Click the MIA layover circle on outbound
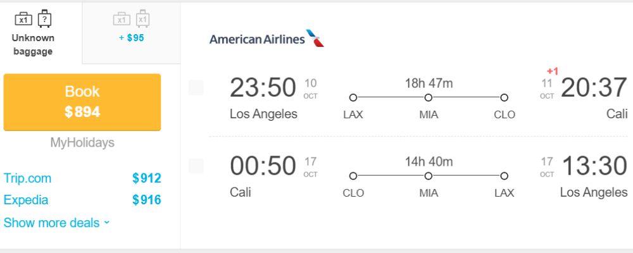The width and height of the screenshot is (633, 253). pyautogui.click(x=429, y=97)
